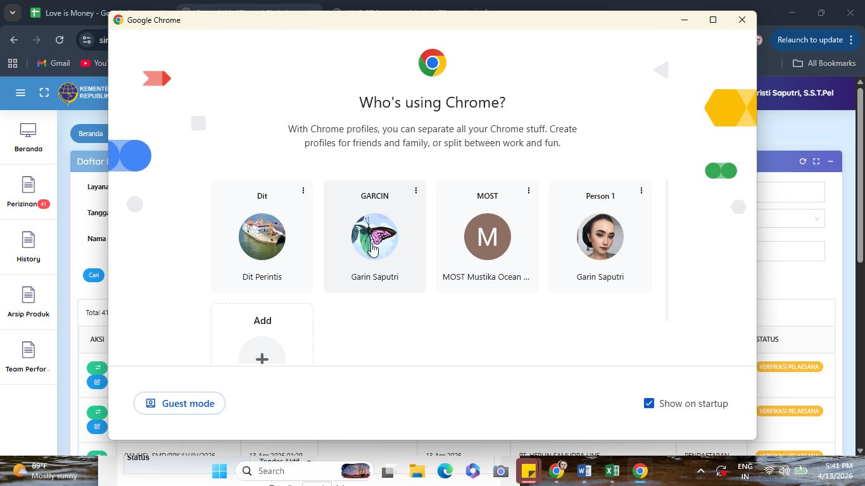This screenshot has height=486, width=865.
Task: Refresh the Daftar panel with reload icon
Action: (802, 161)
